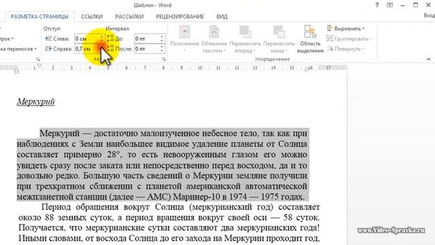Viewport: 435px width, 245px height.
Task: Click the left indent (Слева) field
Action: [87, 39]
